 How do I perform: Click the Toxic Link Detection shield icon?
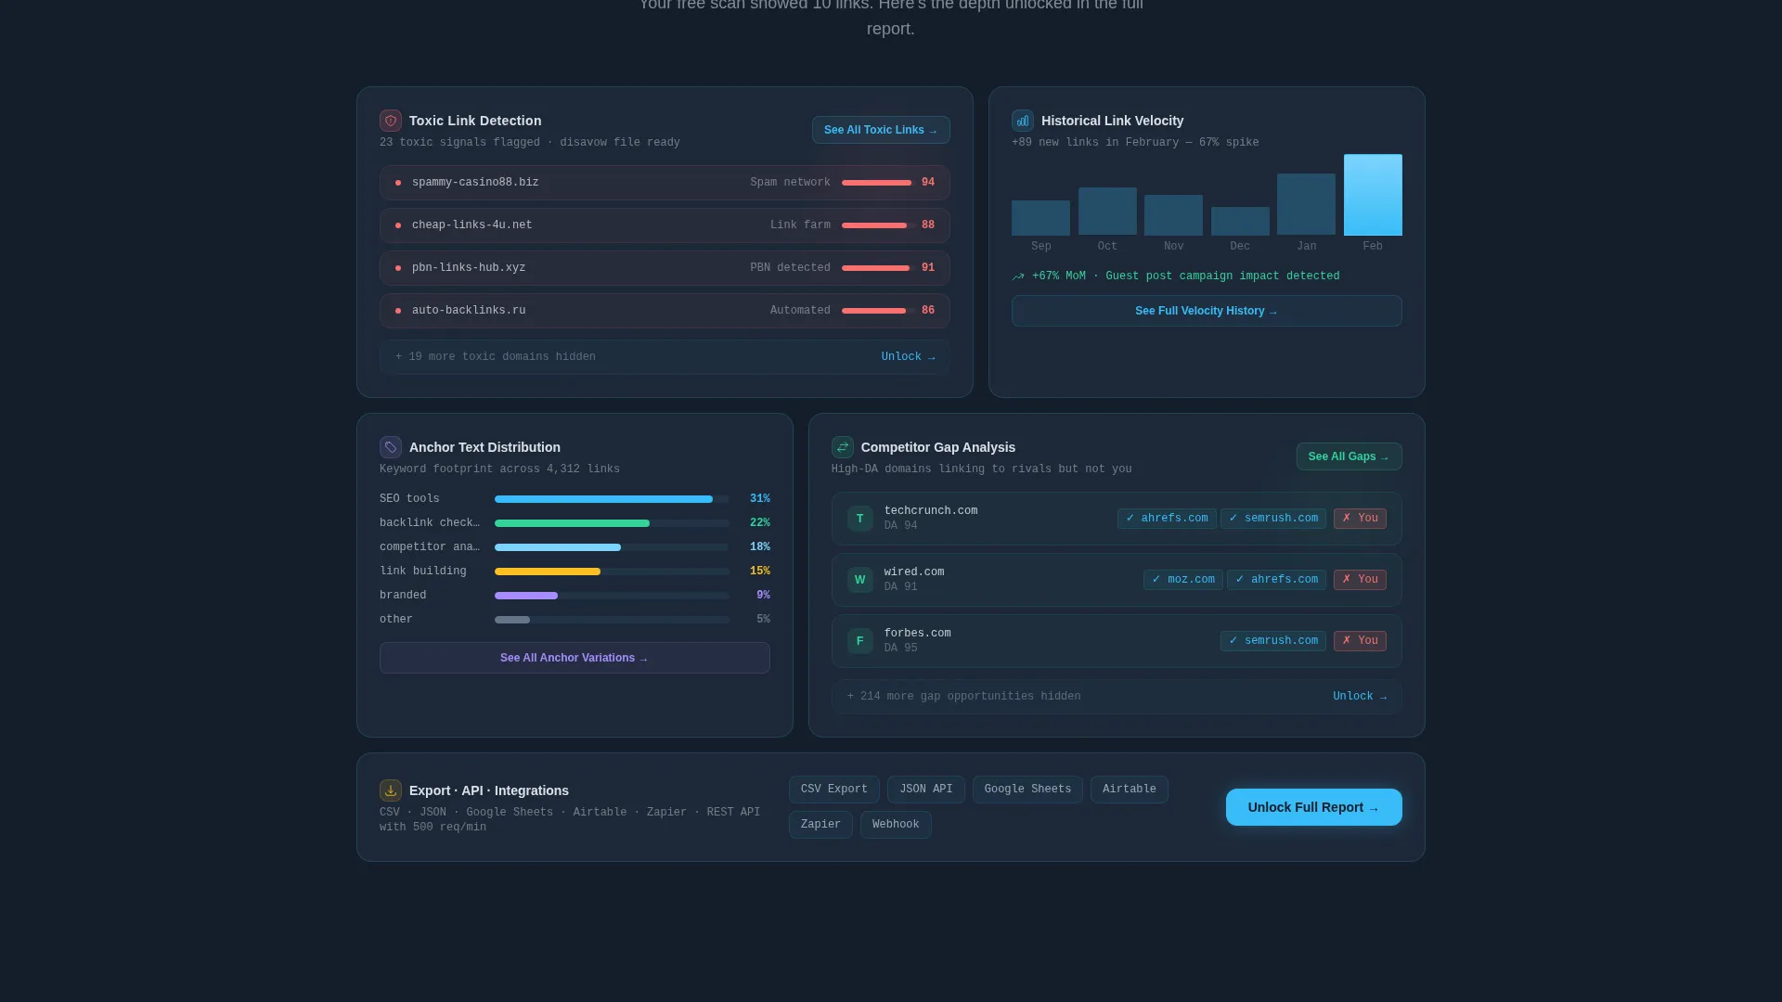(x=391, y=121)
